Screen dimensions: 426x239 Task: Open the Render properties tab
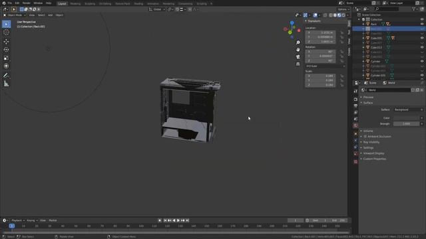point(355,99)
